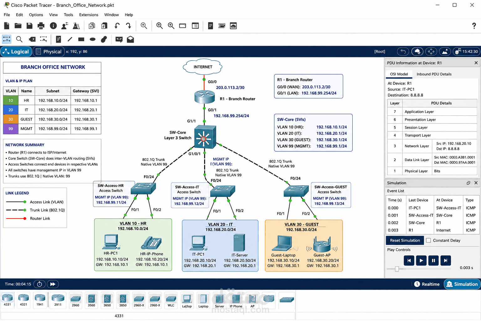Click the [Root] navigation label

tap(380, 51)
